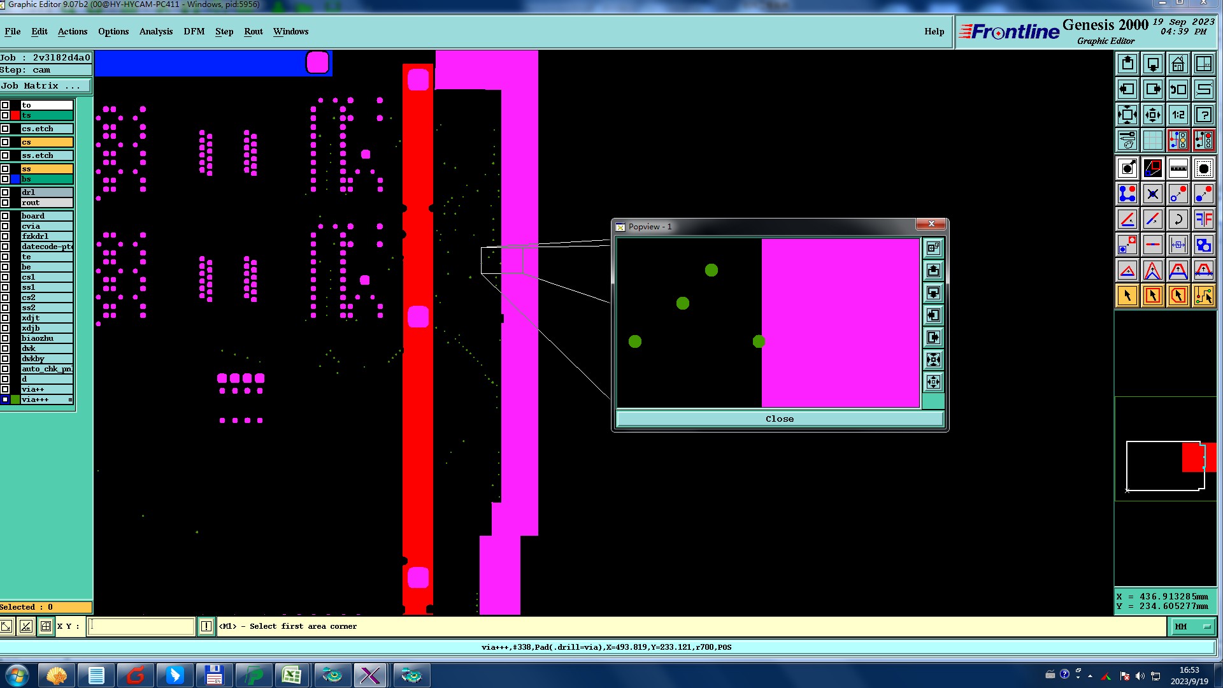Image resolution: width=1223 pixels, height=688 pixels.
Task: Click the mirror feature tool icon
Action: point(1203,219)
